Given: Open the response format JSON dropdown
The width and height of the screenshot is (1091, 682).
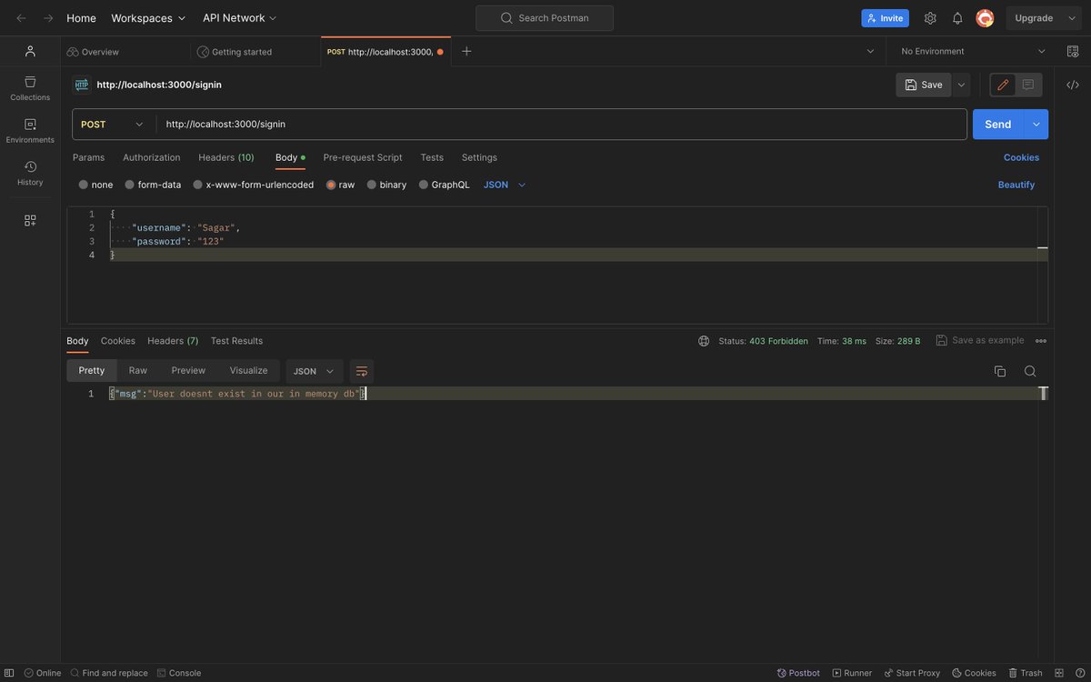Looking at the screenshot, I should pyautogui.click(x=315, y=371).
